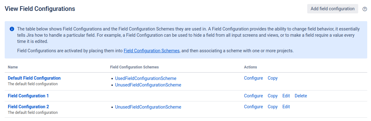
Task: Configure Field Configuration 1
Action: [x=253, y=96]
